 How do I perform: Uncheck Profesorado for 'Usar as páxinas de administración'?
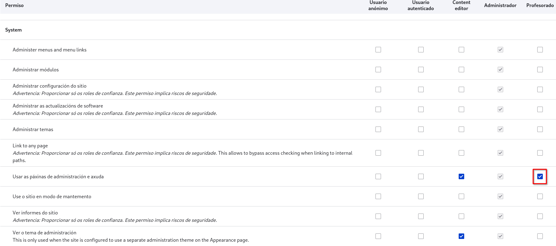click(540, 176)
